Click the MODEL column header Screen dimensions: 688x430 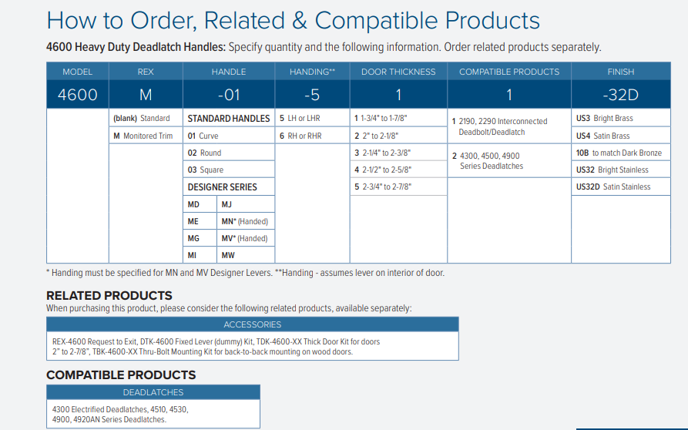pyautogui.click(x=77, y=72)
